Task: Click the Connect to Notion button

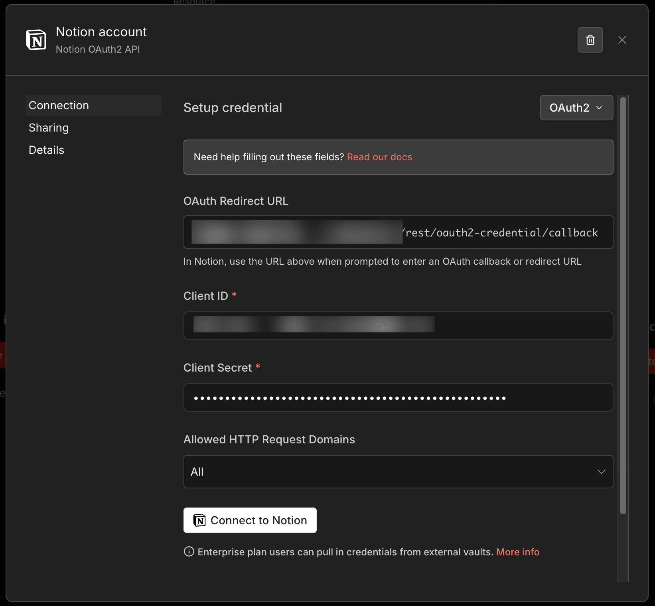Action: (x=250, y=520)
